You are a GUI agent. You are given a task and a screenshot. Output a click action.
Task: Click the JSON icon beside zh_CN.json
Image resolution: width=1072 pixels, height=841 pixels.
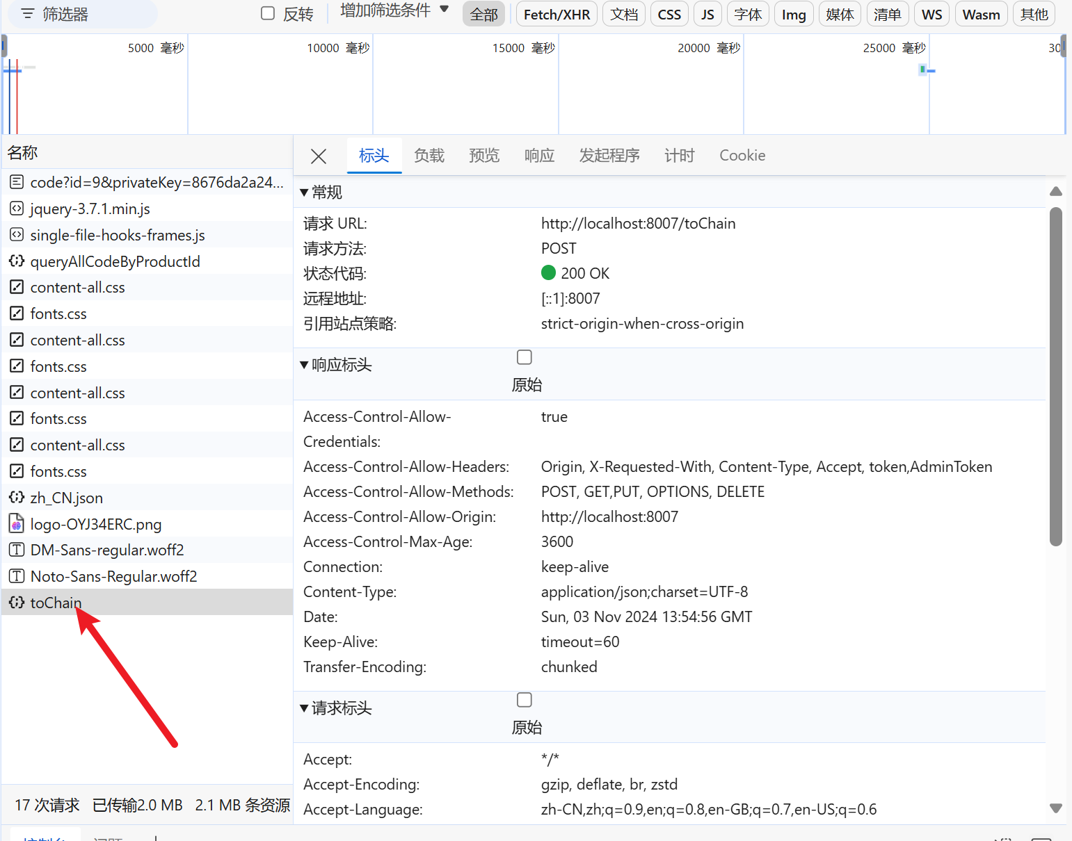[17, 498]
